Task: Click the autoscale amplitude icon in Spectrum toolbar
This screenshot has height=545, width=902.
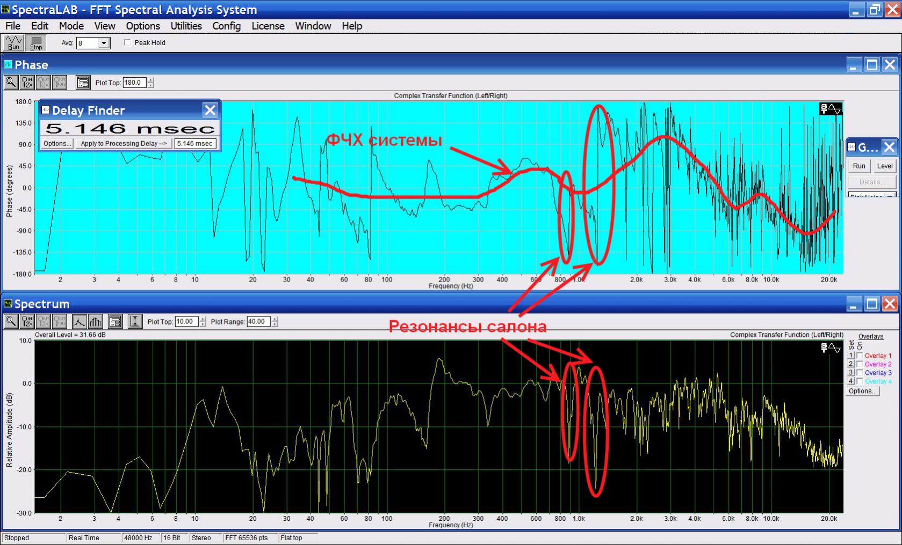Action: tap(135, 321)
